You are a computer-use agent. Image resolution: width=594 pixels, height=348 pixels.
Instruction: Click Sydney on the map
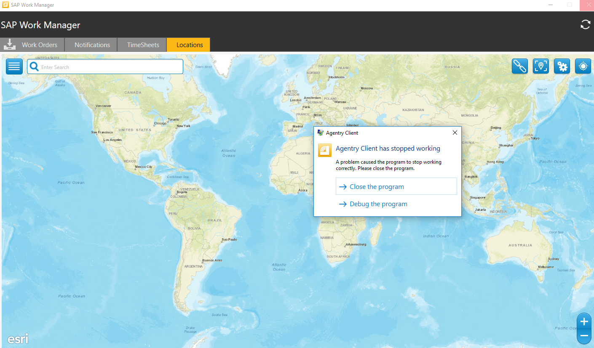(x=554, y=259)
